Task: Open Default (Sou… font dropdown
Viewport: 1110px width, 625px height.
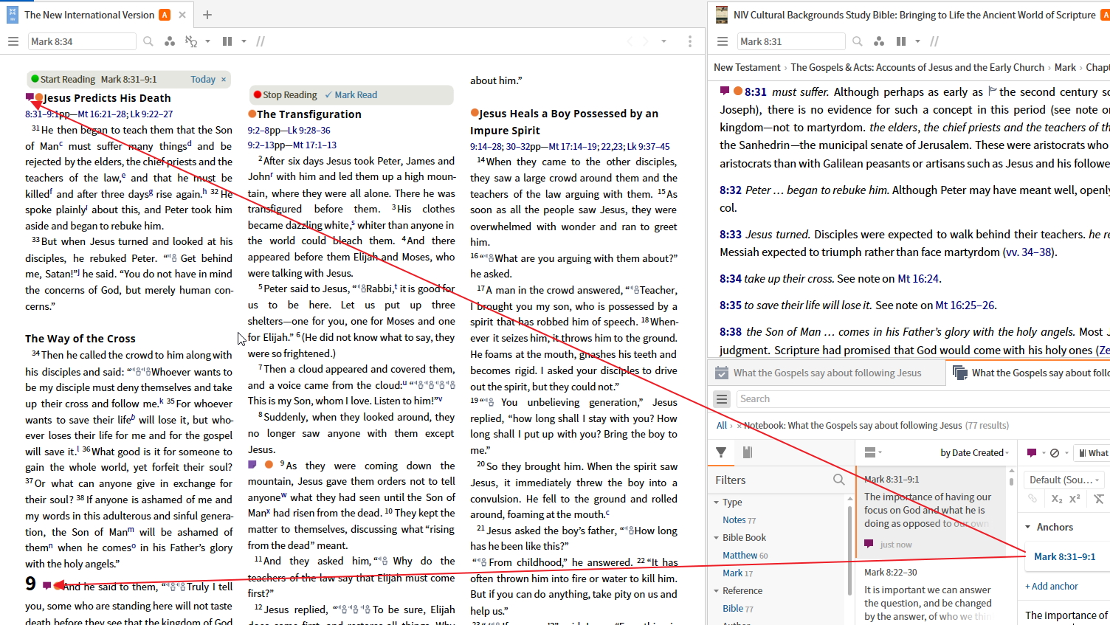Action: [1064, 480]
